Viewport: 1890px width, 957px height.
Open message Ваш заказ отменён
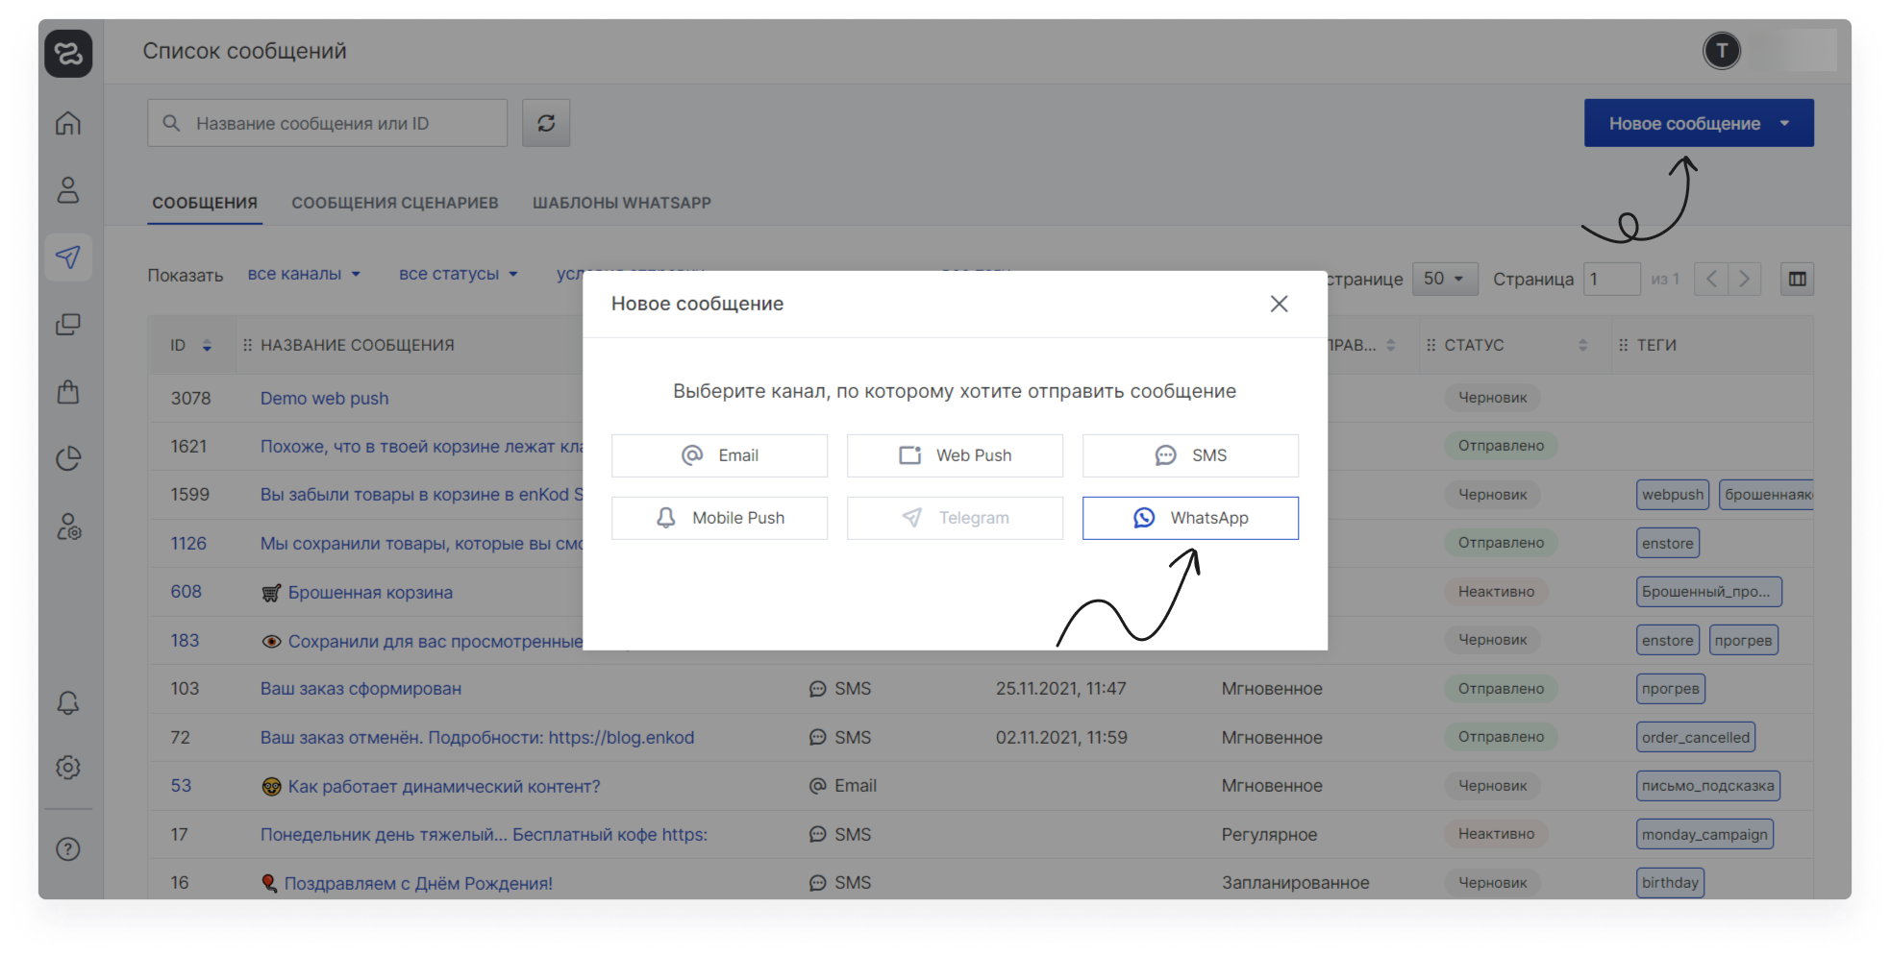477,738
